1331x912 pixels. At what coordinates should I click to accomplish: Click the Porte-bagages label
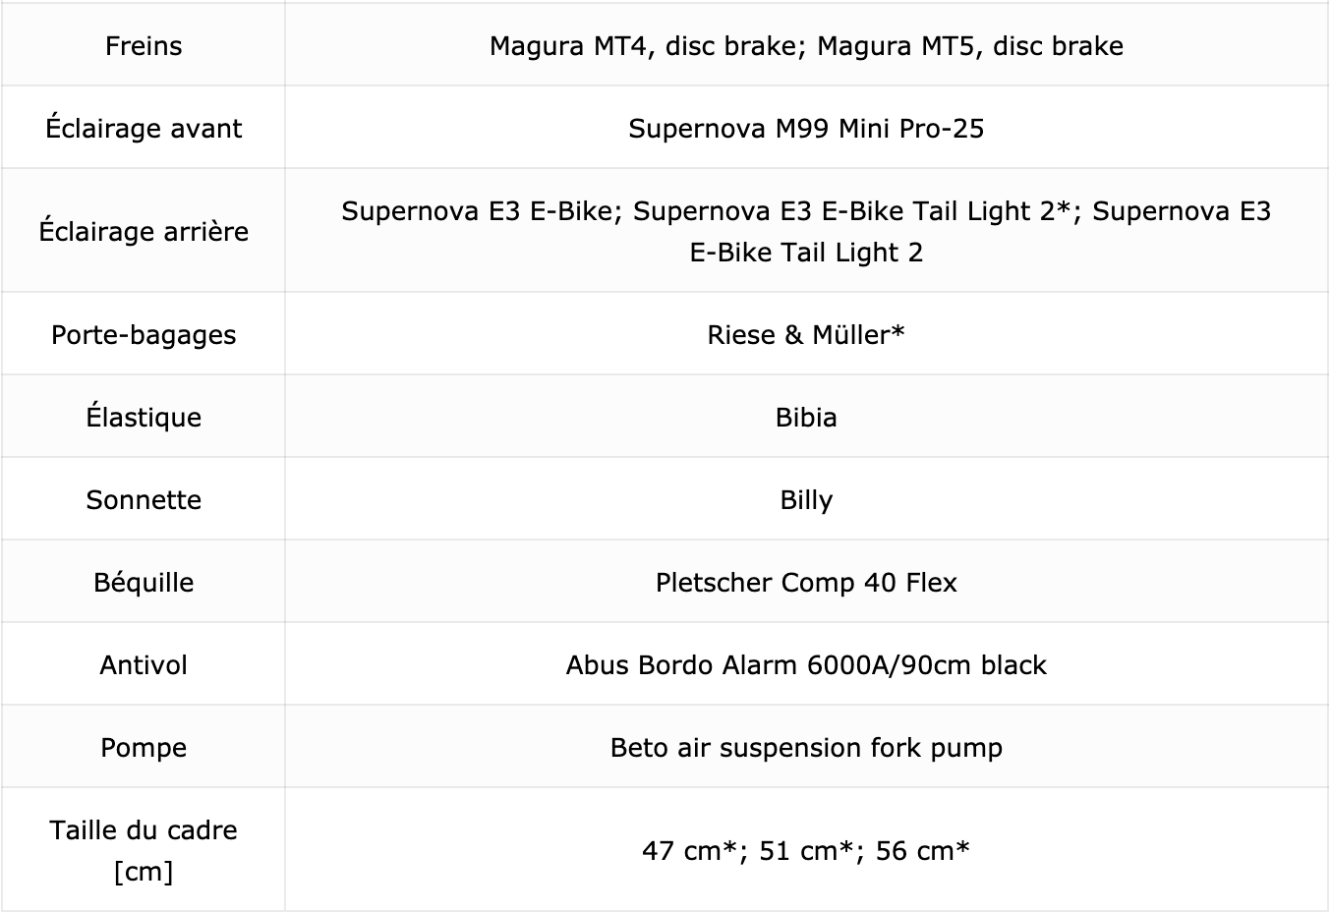pos(144,335)
